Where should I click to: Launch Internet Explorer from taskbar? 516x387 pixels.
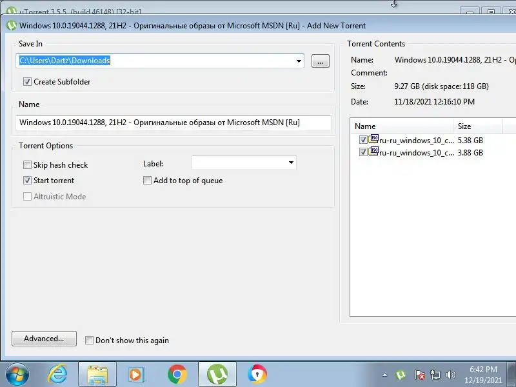57,374
